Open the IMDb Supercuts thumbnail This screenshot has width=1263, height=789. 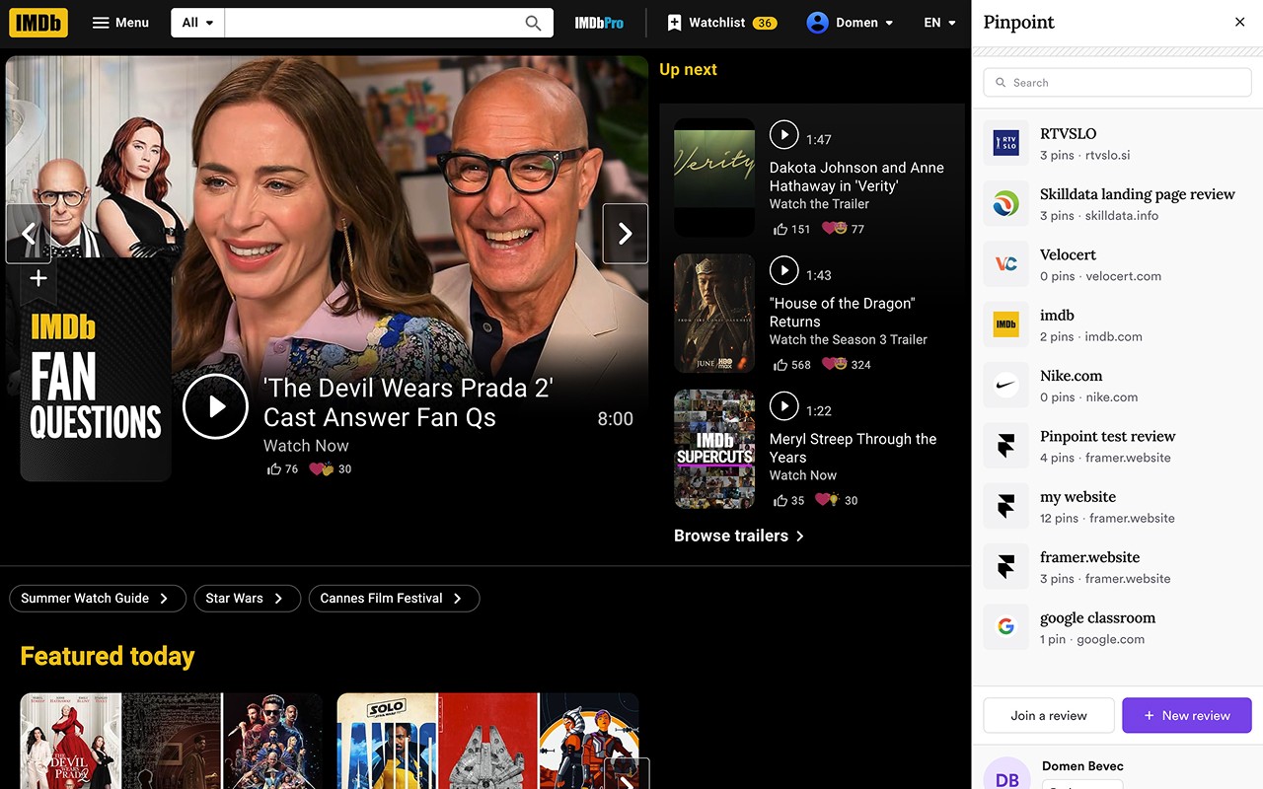point(714,450)
